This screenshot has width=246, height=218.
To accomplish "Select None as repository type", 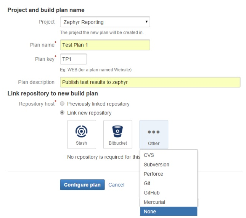I will point(169,212).
